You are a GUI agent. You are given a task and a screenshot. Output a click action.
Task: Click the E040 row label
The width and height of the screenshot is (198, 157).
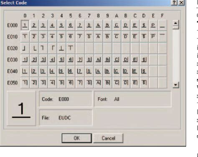click(x=13, y=71)
